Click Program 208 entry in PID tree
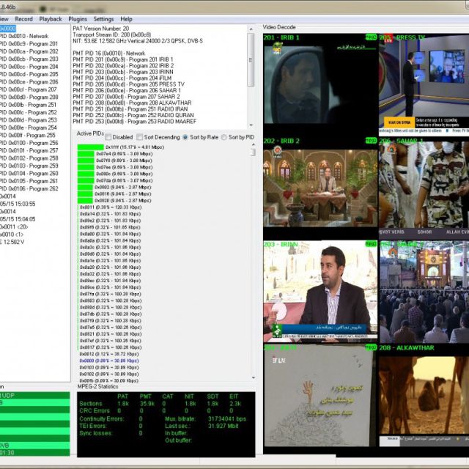 pyautogui.click(x=29, y=97)
